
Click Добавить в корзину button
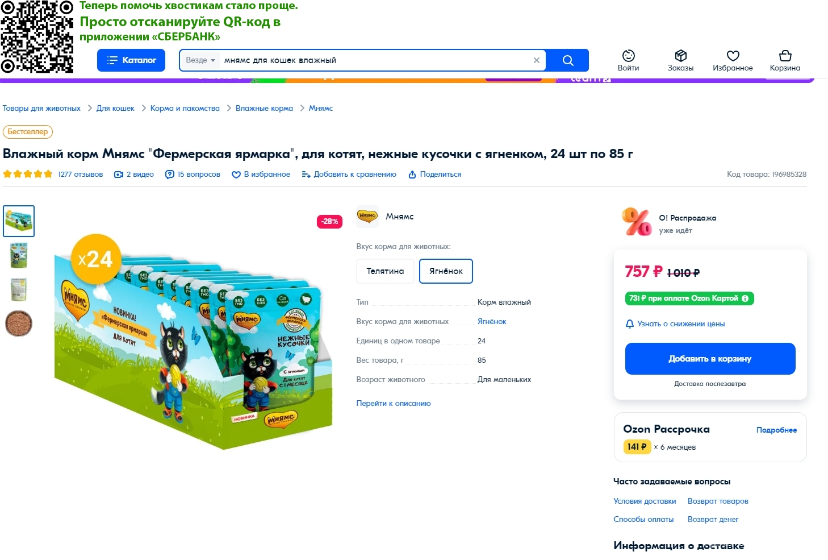(710, 359)
